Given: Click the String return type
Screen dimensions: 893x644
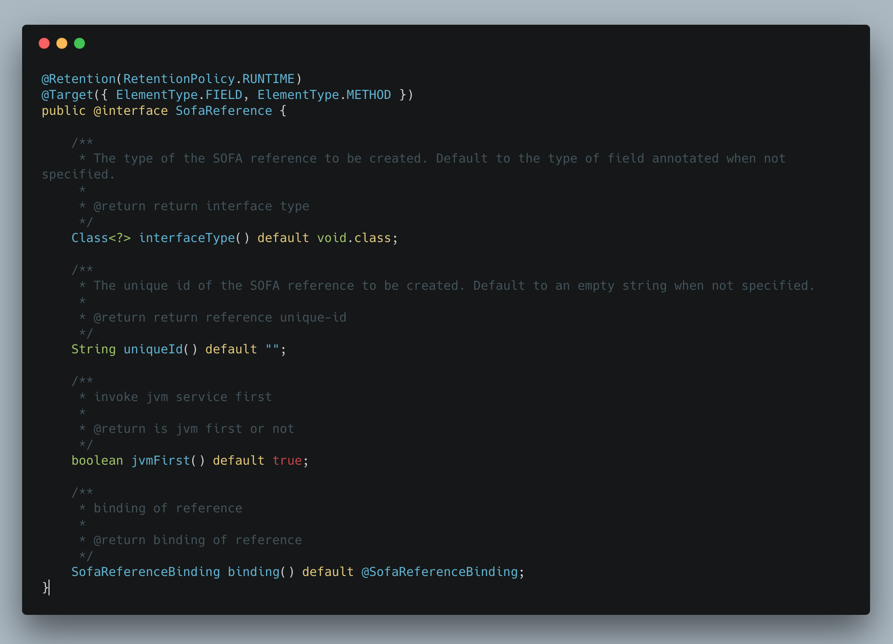Looking at the screenshot, I should (94, 349).
